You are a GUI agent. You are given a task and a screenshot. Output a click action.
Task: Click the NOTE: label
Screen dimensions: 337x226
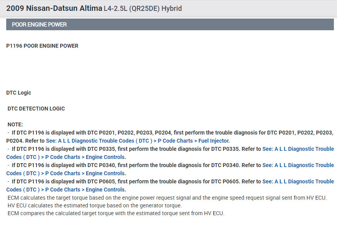[x=15, y=124]
